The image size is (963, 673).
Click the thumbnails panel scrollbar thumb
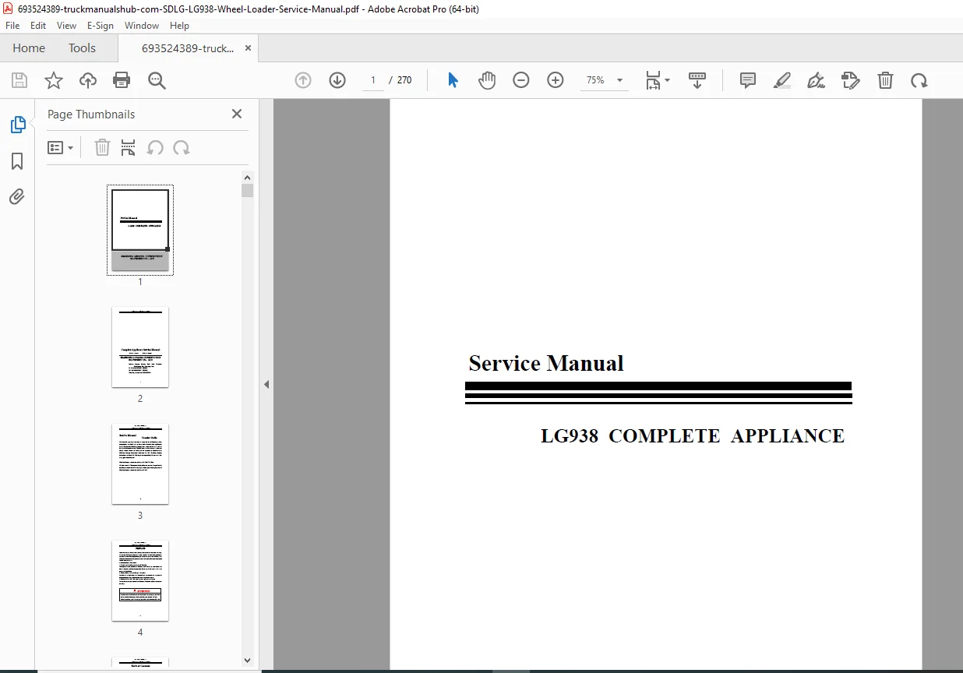click(247, 191)
